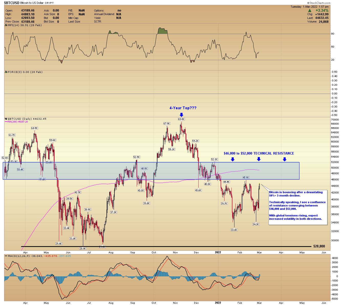
Task: Click the 58.1K price label
Action: [171, 149]
